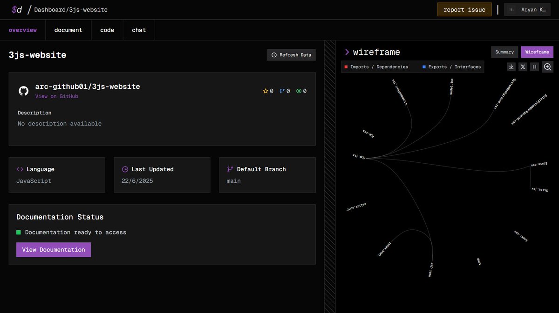Click the user avatar icon
This screenshot has width=559, height=313.
point(511,10)
